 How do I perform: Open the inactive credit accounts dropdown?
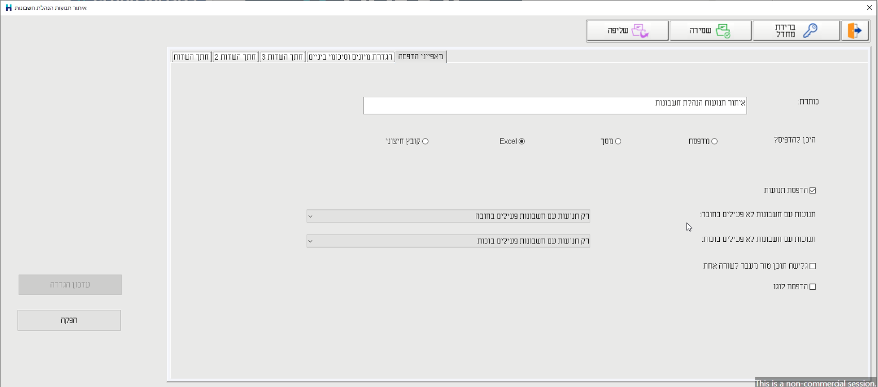coord(448,241)
